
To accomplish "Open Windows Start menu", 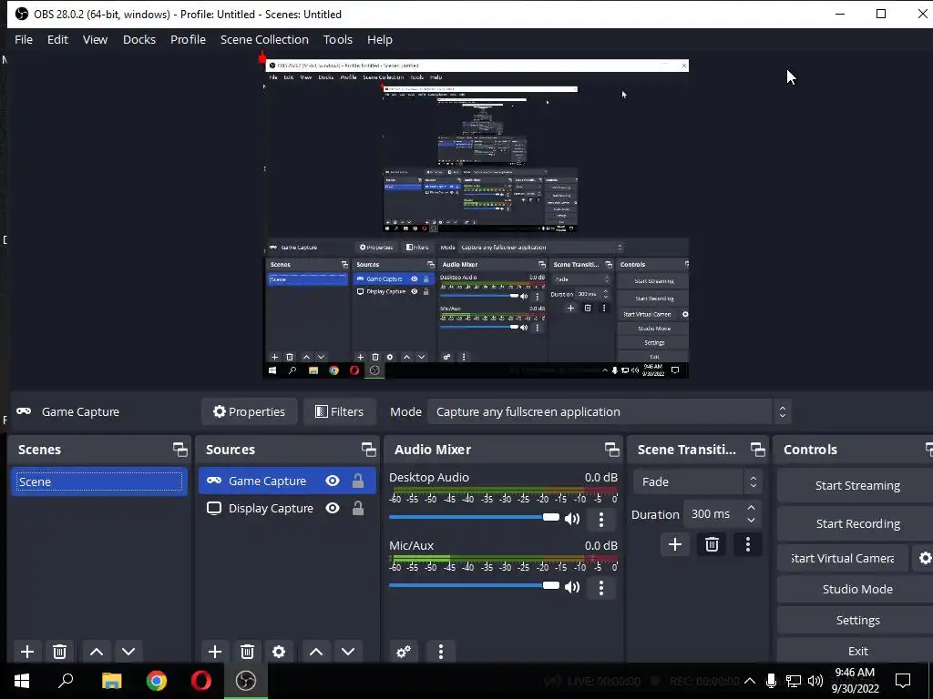I will pyautogui.click(x=22, y=681).
